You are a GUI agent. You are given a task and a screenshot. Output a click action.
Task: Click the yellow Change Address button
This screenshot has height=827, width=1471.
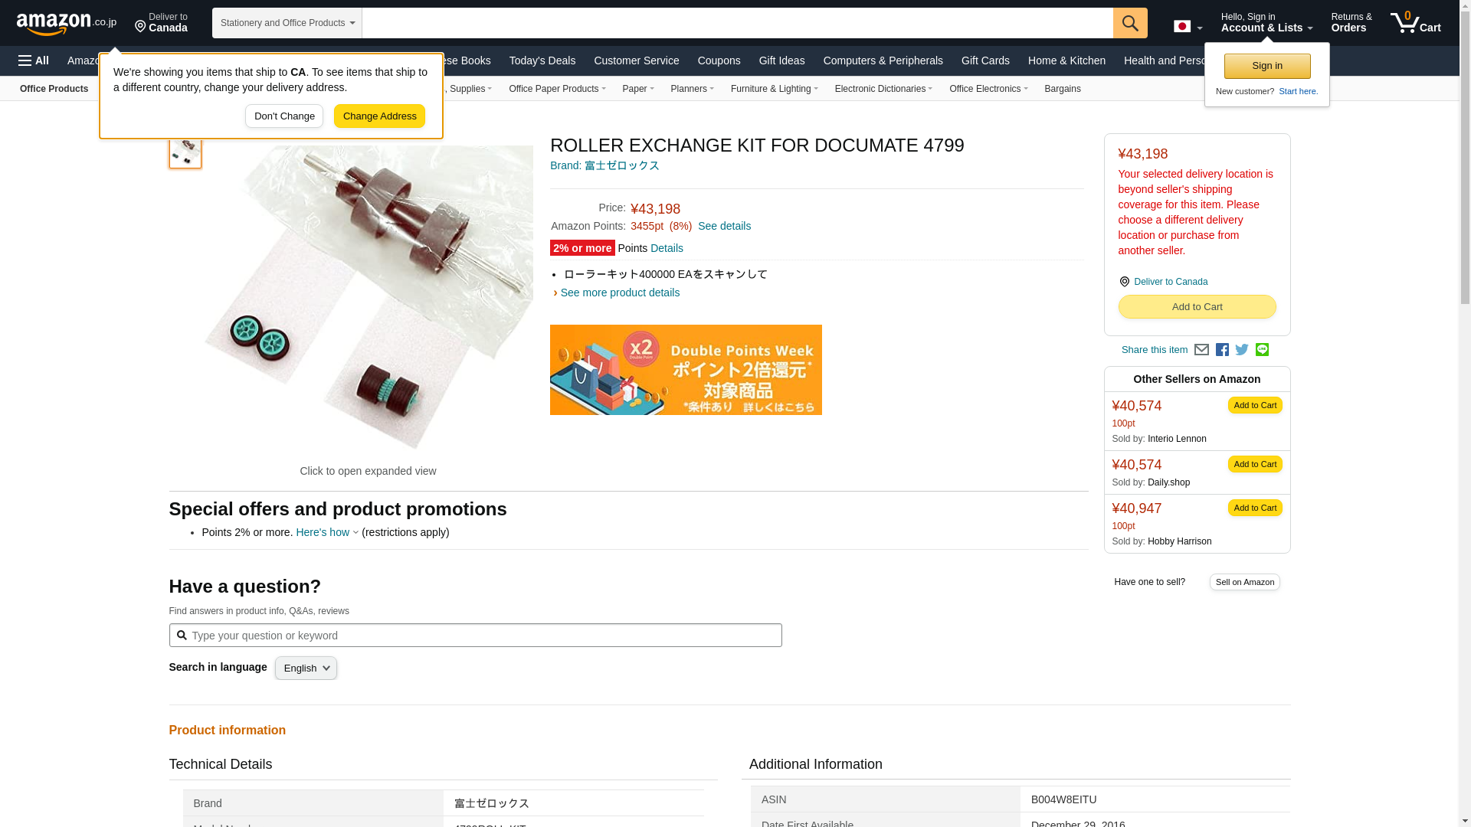pos(379,116)
